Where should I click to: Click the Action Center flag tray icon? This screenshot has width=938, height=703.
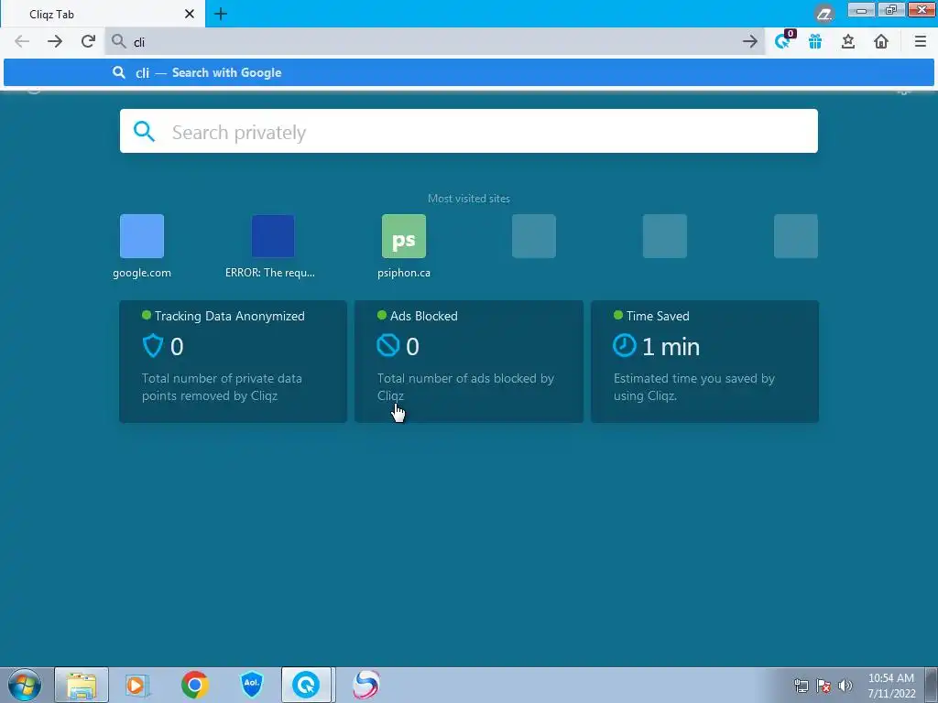[x=823, y=686]
